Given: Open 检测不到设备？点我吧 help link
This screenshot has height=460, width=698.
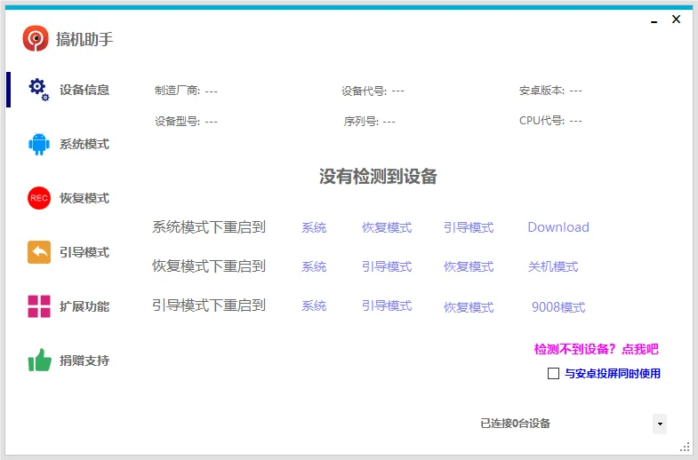Looking at the screenshot, I should tap(596, 349).
